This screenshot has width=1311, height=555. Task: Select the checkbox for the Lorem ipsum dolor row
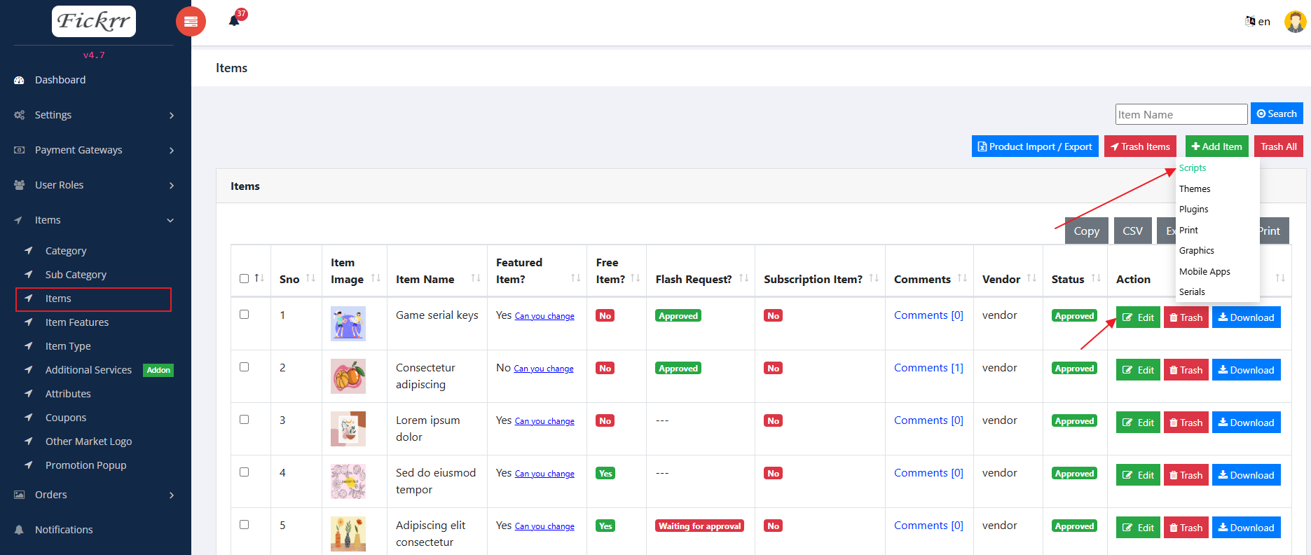click(244, 420)
